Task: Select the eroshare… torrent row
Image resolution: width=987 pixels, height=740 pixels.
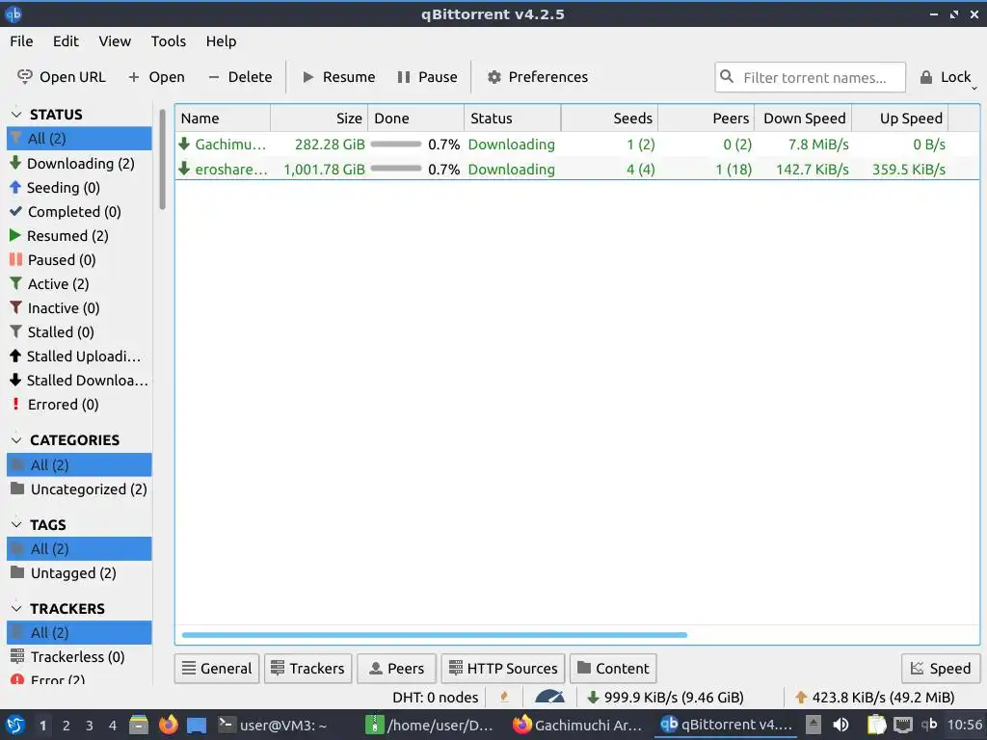Action: pyautogui.click(x=577, y=170)
